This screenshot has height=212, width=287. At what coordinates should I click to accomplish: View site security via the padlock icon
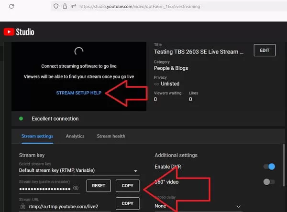tap(65, 6)
